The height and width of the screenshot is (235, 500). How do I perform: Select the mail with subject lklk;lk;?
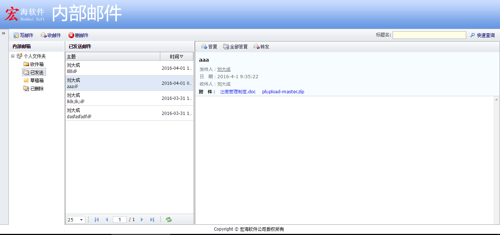click(x=129, y=98)
